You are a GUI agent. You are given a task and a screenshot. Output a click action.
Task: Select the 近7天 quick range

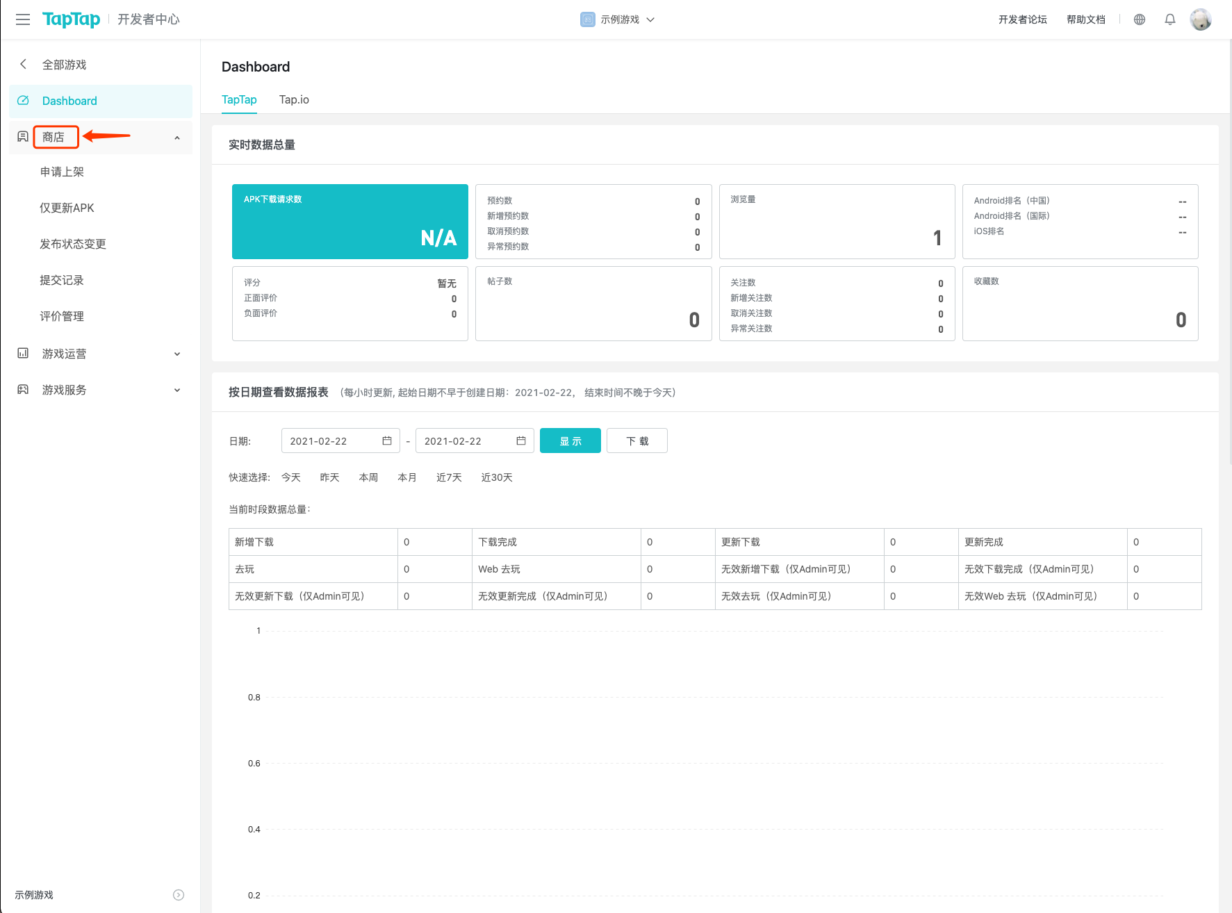pos(449,477)
